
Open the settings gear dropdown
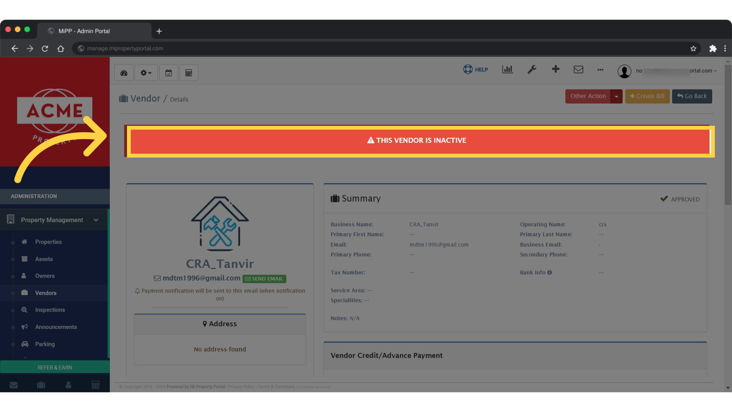tap(146, 72)
